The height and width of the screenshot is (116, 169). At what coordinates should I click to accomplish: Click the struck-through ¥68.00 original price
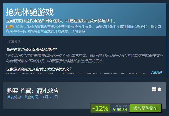pyautogui.click(x=122, y=106)
